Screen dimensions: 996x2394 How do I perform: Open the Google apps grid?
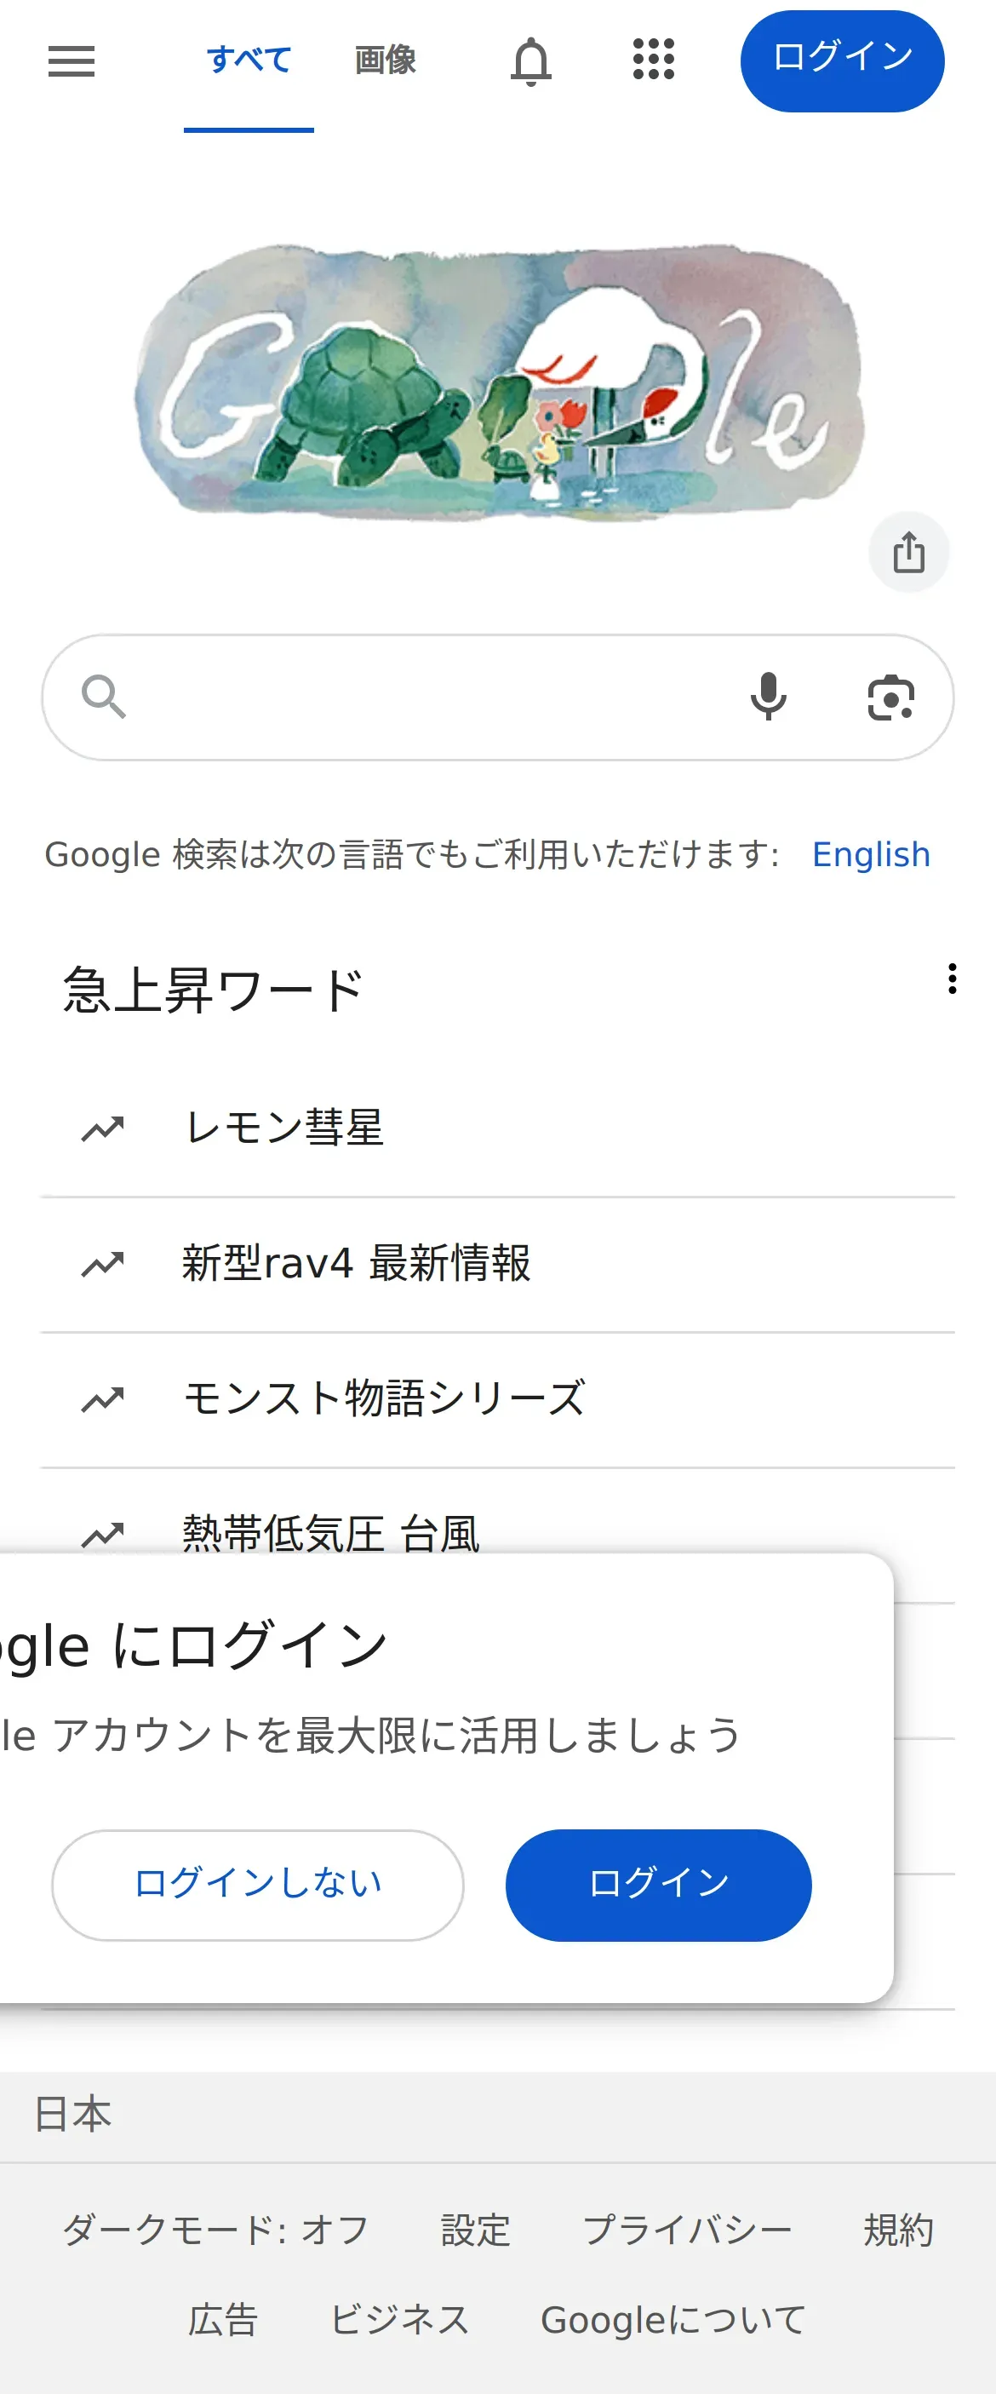pos(653,60)
